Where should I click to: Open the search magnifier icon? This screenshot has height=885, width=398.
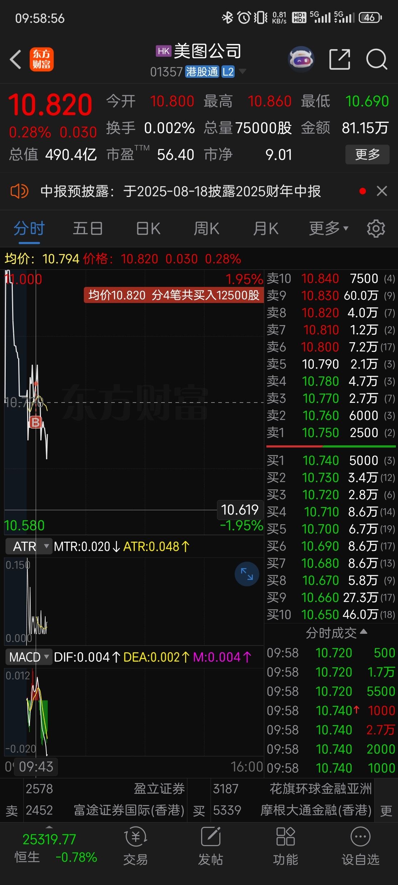click(x=377, y=59)
